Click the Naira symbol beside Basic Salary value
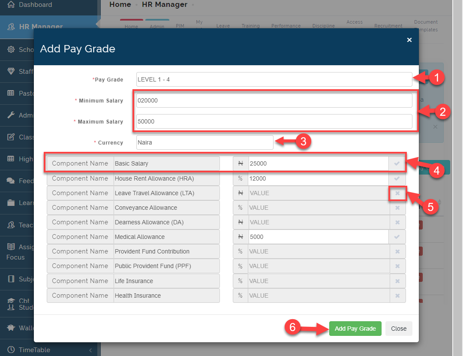 (x=241, y=163)
